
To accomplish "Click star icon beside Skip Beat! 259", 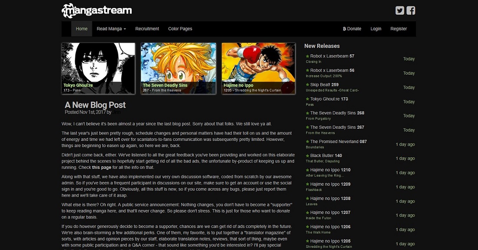I will pos(307,85).
